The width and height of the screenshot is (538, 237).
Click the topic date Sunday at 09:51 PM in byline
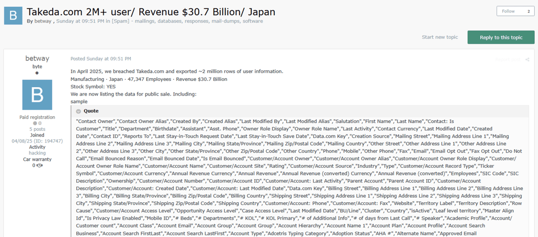(80, 21)
